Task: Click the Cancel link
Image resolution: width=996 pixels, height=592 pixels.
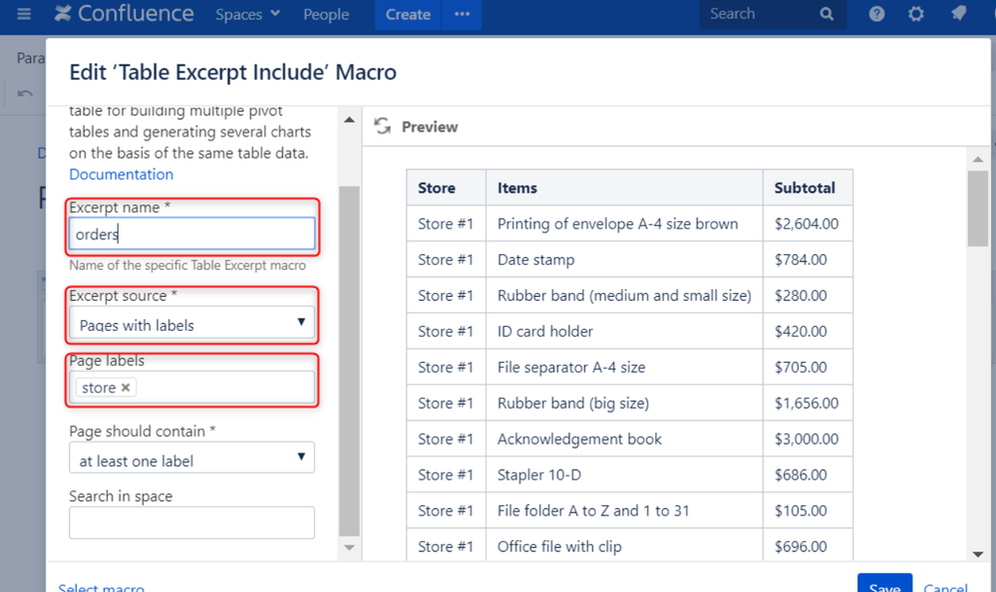Action: 946,587
